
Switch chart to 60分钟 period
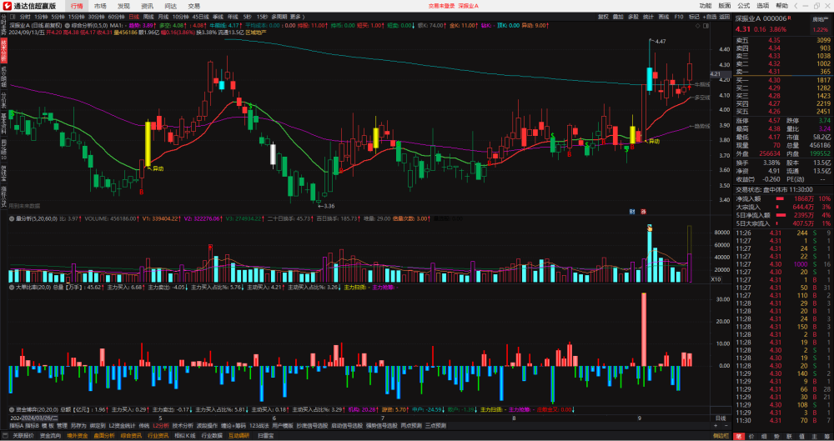point(117,17)
